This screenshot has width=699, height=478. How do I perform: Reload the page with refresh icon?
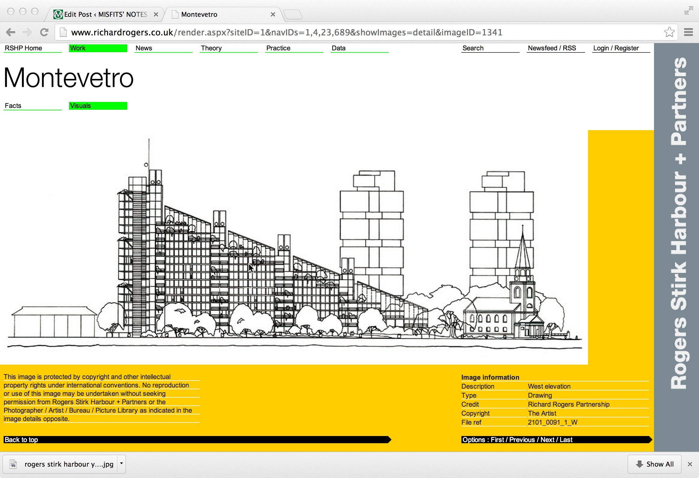(x=44, y=32)
